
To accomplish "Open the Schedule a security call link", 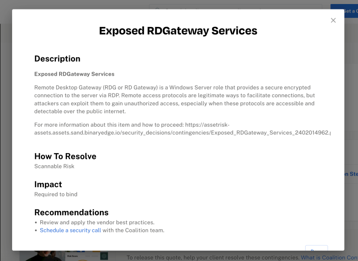I will pyautogui.click(x=70, y=231).
